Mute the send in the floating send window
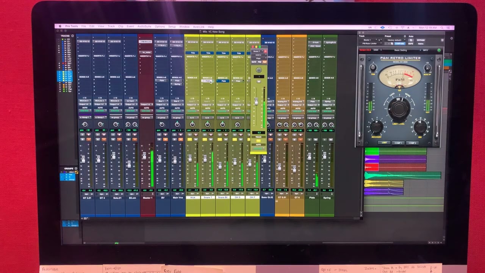The image size is (485, 273). click(259, 82)
